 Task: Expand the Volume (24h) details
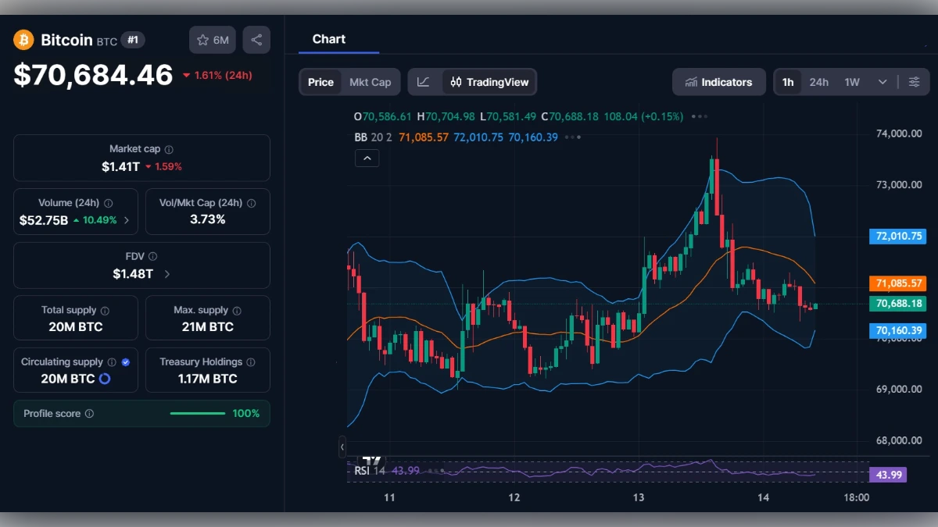[x=128, y=221]
